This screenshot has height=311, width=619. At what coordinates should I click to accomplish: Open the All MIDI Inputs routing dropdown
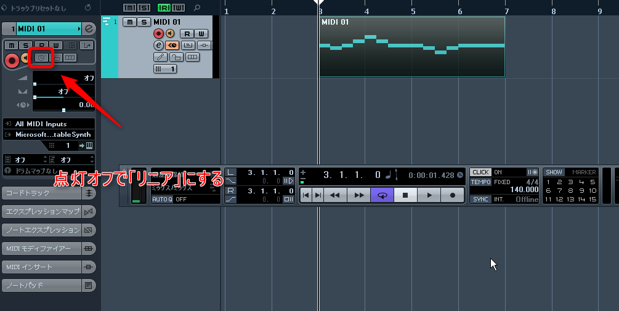pyautogui.click(x=49, y=124)
